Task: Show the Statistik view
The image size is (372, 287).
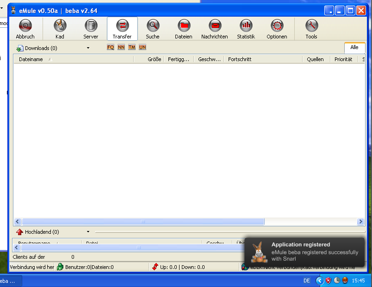Action: 246,29
